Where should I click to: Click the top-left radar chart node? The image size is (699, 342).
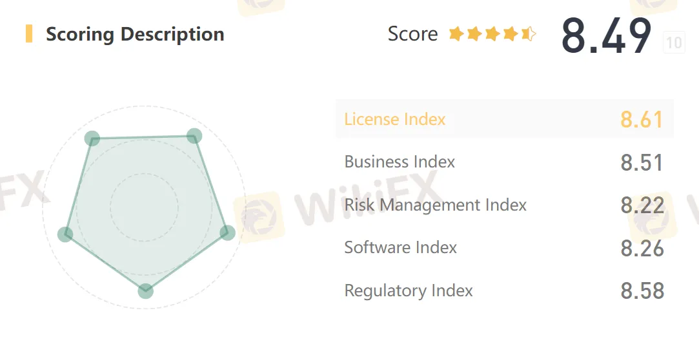(92, 138)
